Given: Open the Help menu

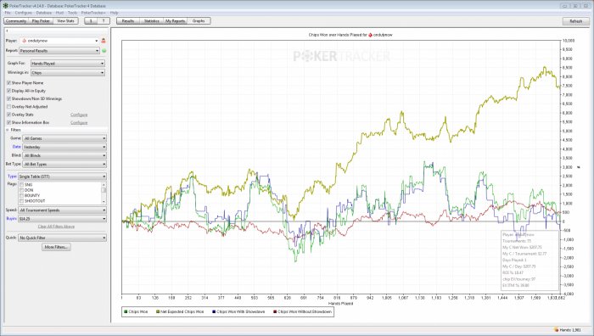Looking at the screenshot, I should coord(114,13).
